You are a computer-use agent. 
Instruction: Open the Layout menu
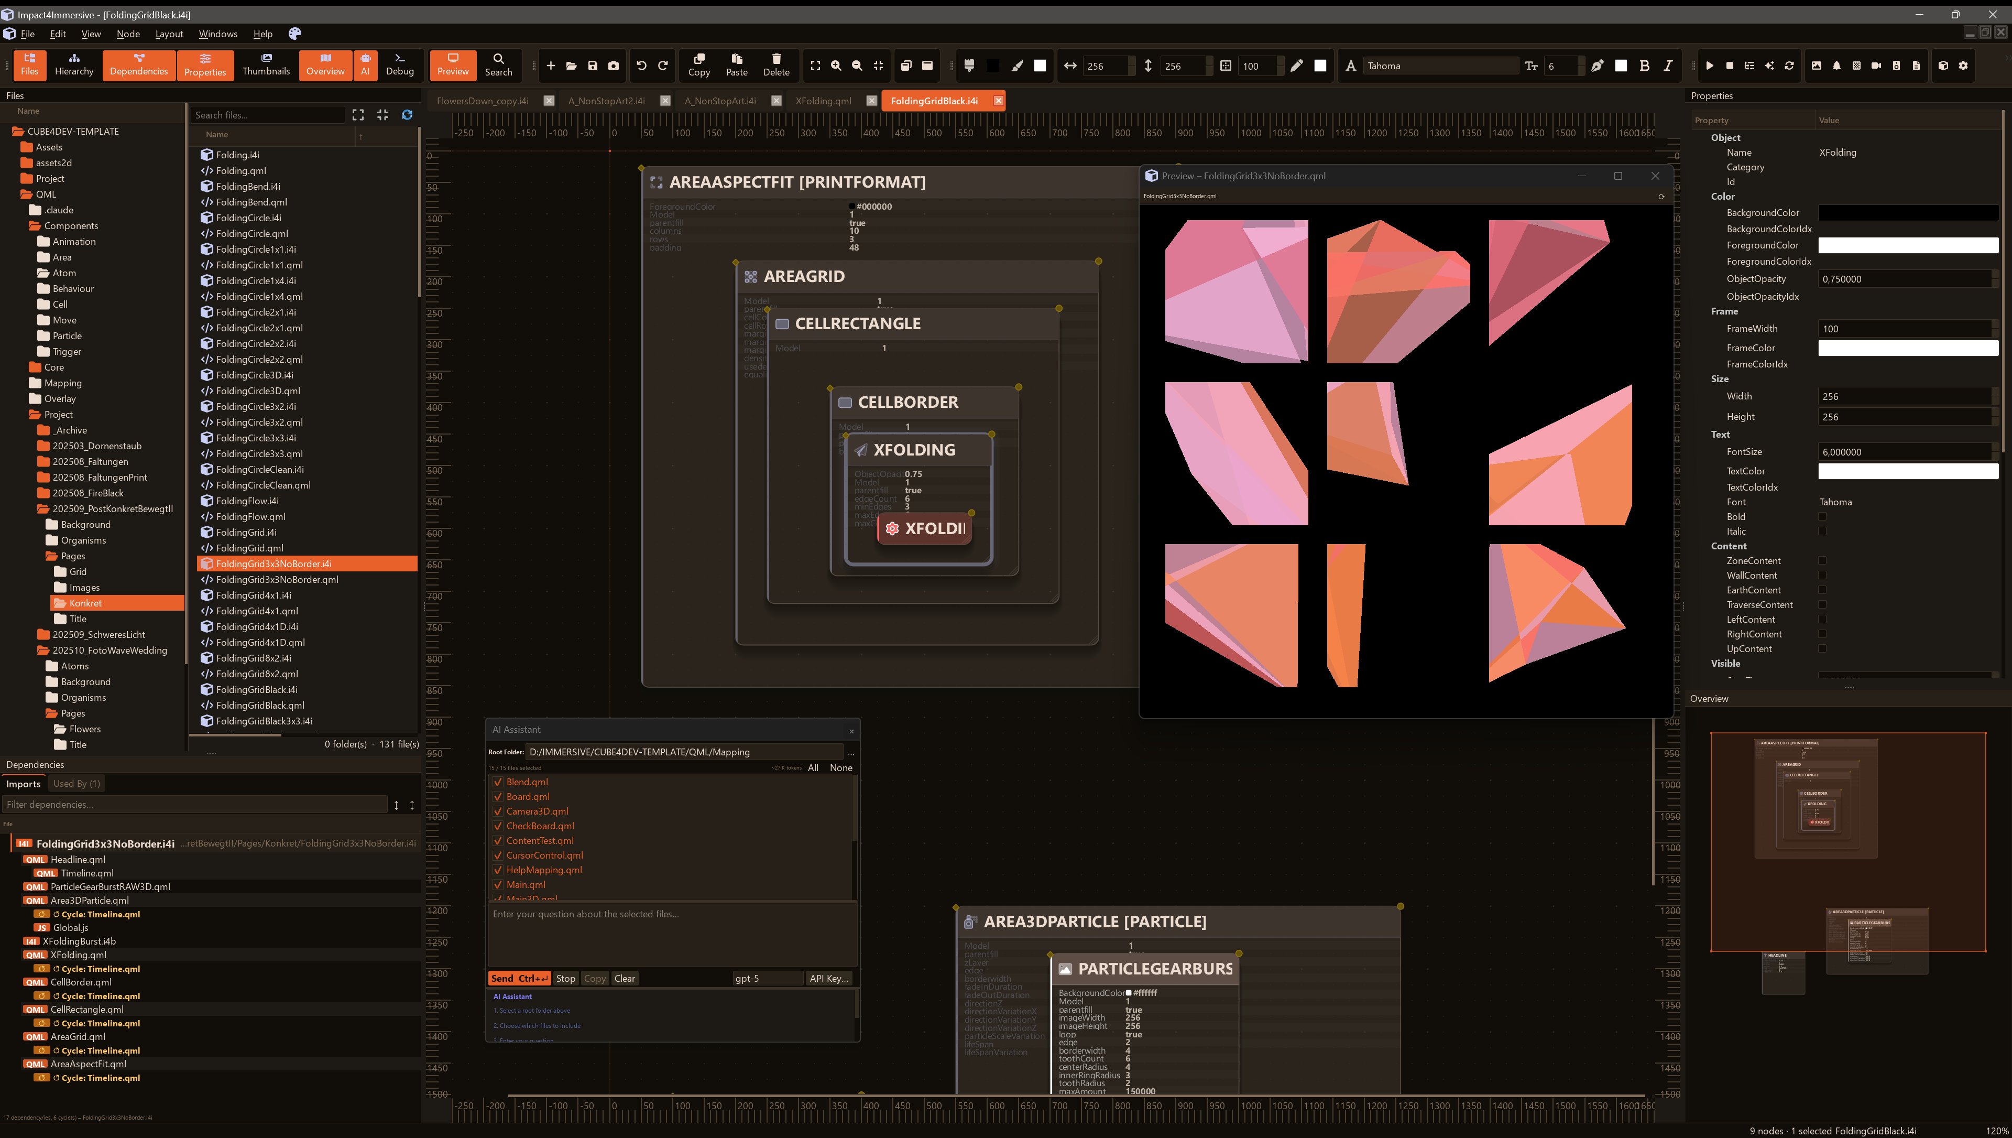pyautogui.click(x=169, y=34)
